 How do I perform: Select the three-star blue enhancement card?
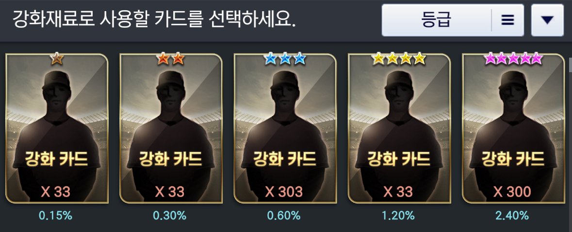[285, 128]
